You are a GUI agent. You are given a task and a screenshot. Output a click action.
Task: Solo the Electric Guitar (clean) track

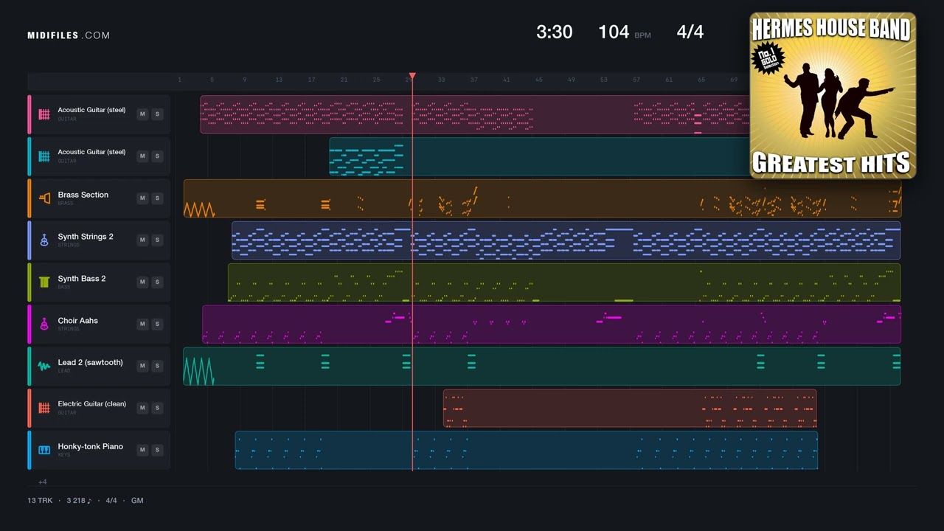[157, 408]
